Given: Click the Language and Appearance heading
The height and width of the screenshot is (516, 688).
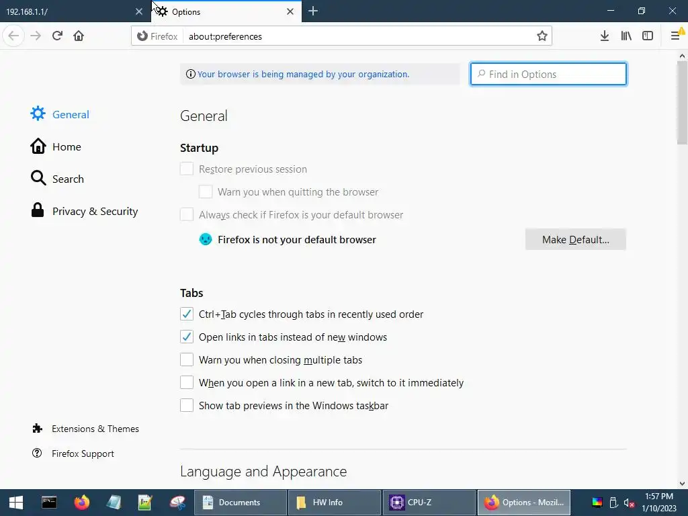Looking at the screenshot, I should pyautogui.click(x=263, y=471).
